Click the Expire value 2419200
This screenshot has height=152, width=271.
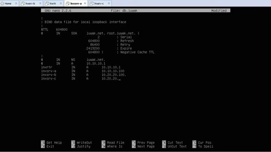[93, 49]
